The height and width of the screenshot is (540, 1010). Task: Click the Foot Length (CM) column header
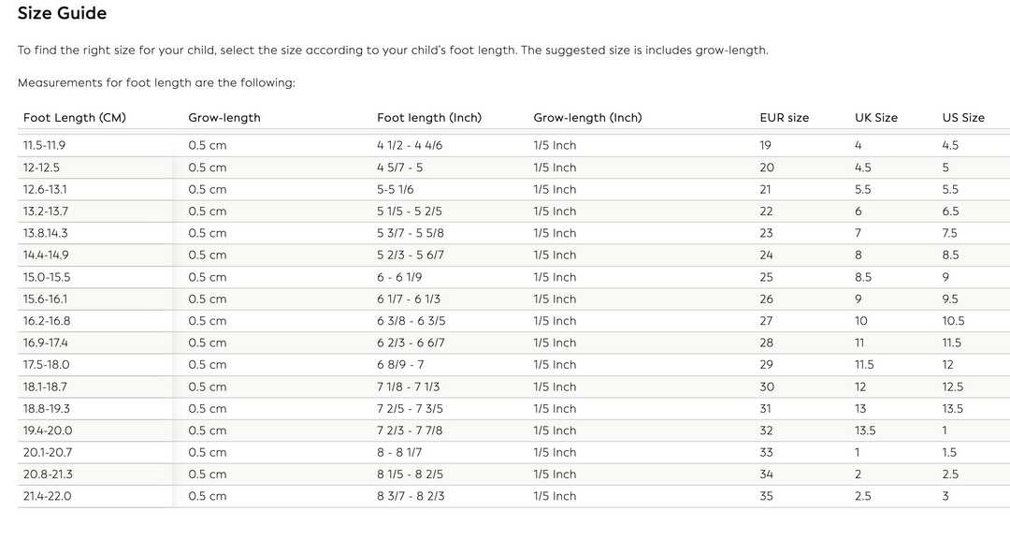[x=75, y=118]
